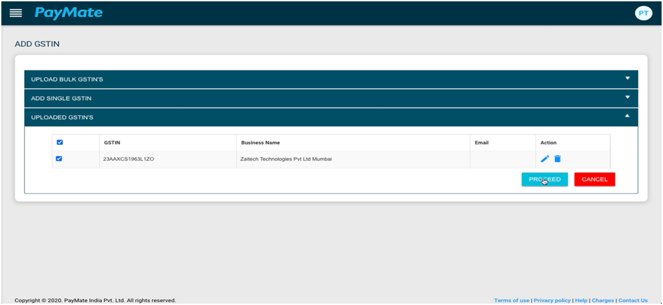Collapse the Uploaded GSTIN's section arrow
Screen dimensions: 663x305
pos(627,116)
